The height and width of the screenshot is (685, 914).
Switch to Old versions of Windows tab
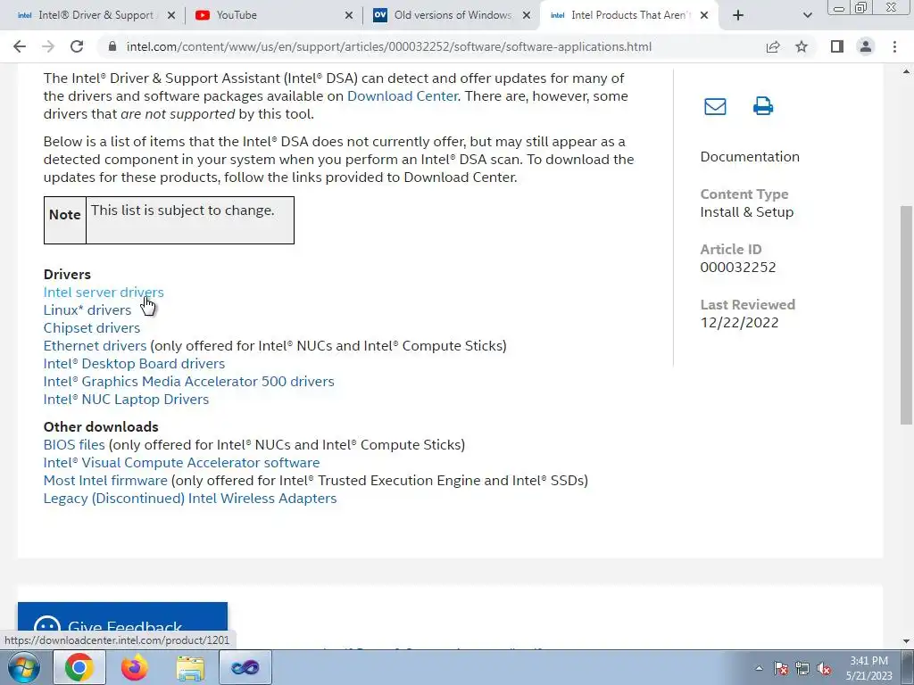[x=453, y=15]
